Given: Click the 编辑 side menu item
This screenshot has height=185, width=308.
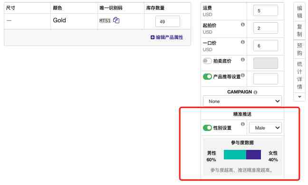Looking at the screenshot, I should click(299, 12).
